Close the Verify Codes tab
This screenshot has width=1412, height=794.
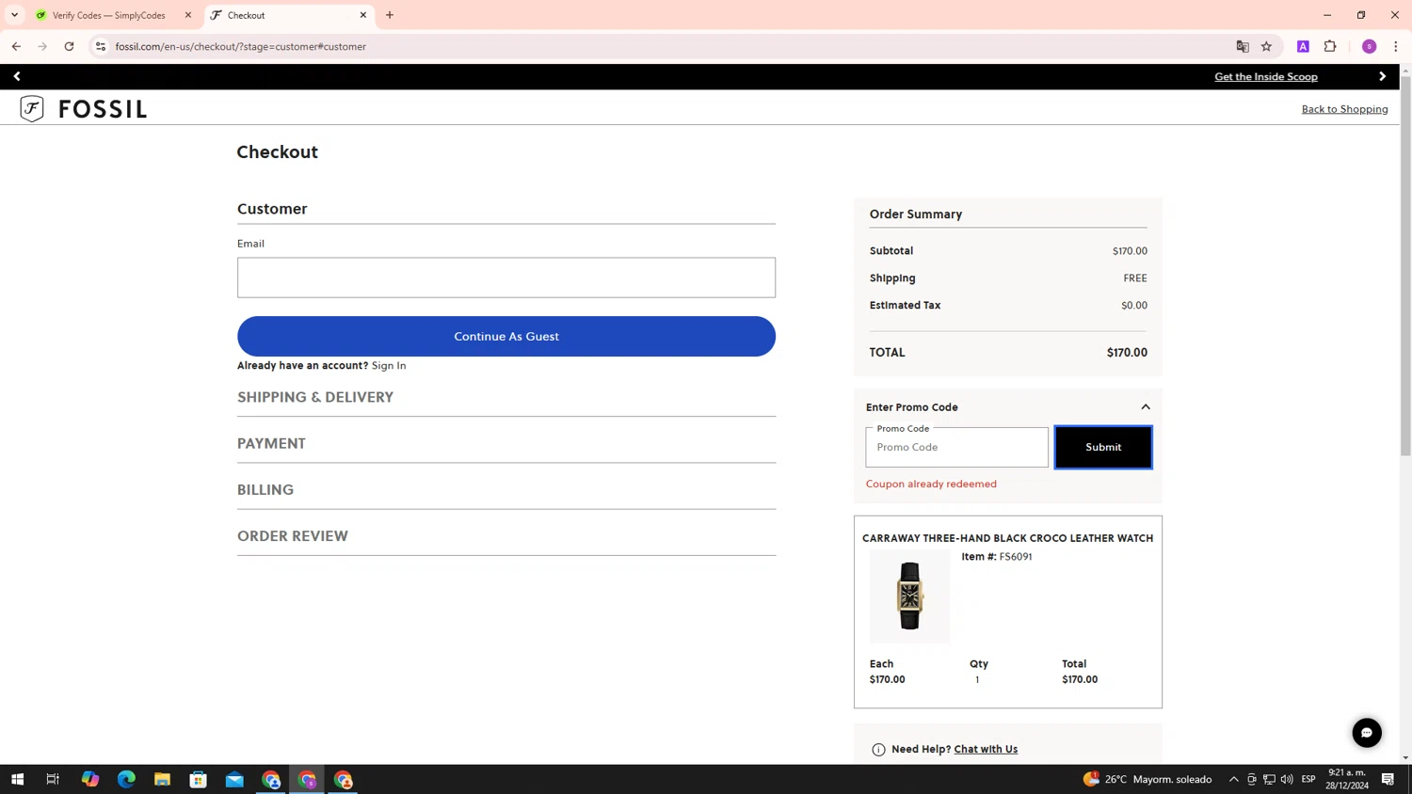(188, 15)
